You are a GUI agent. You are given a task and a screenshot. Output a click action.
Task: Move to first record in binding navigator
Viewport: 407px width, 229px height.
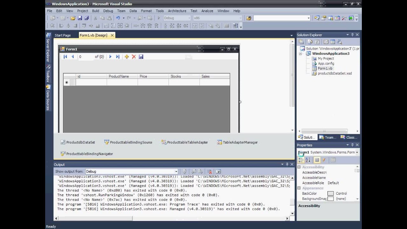click(65, 57)
